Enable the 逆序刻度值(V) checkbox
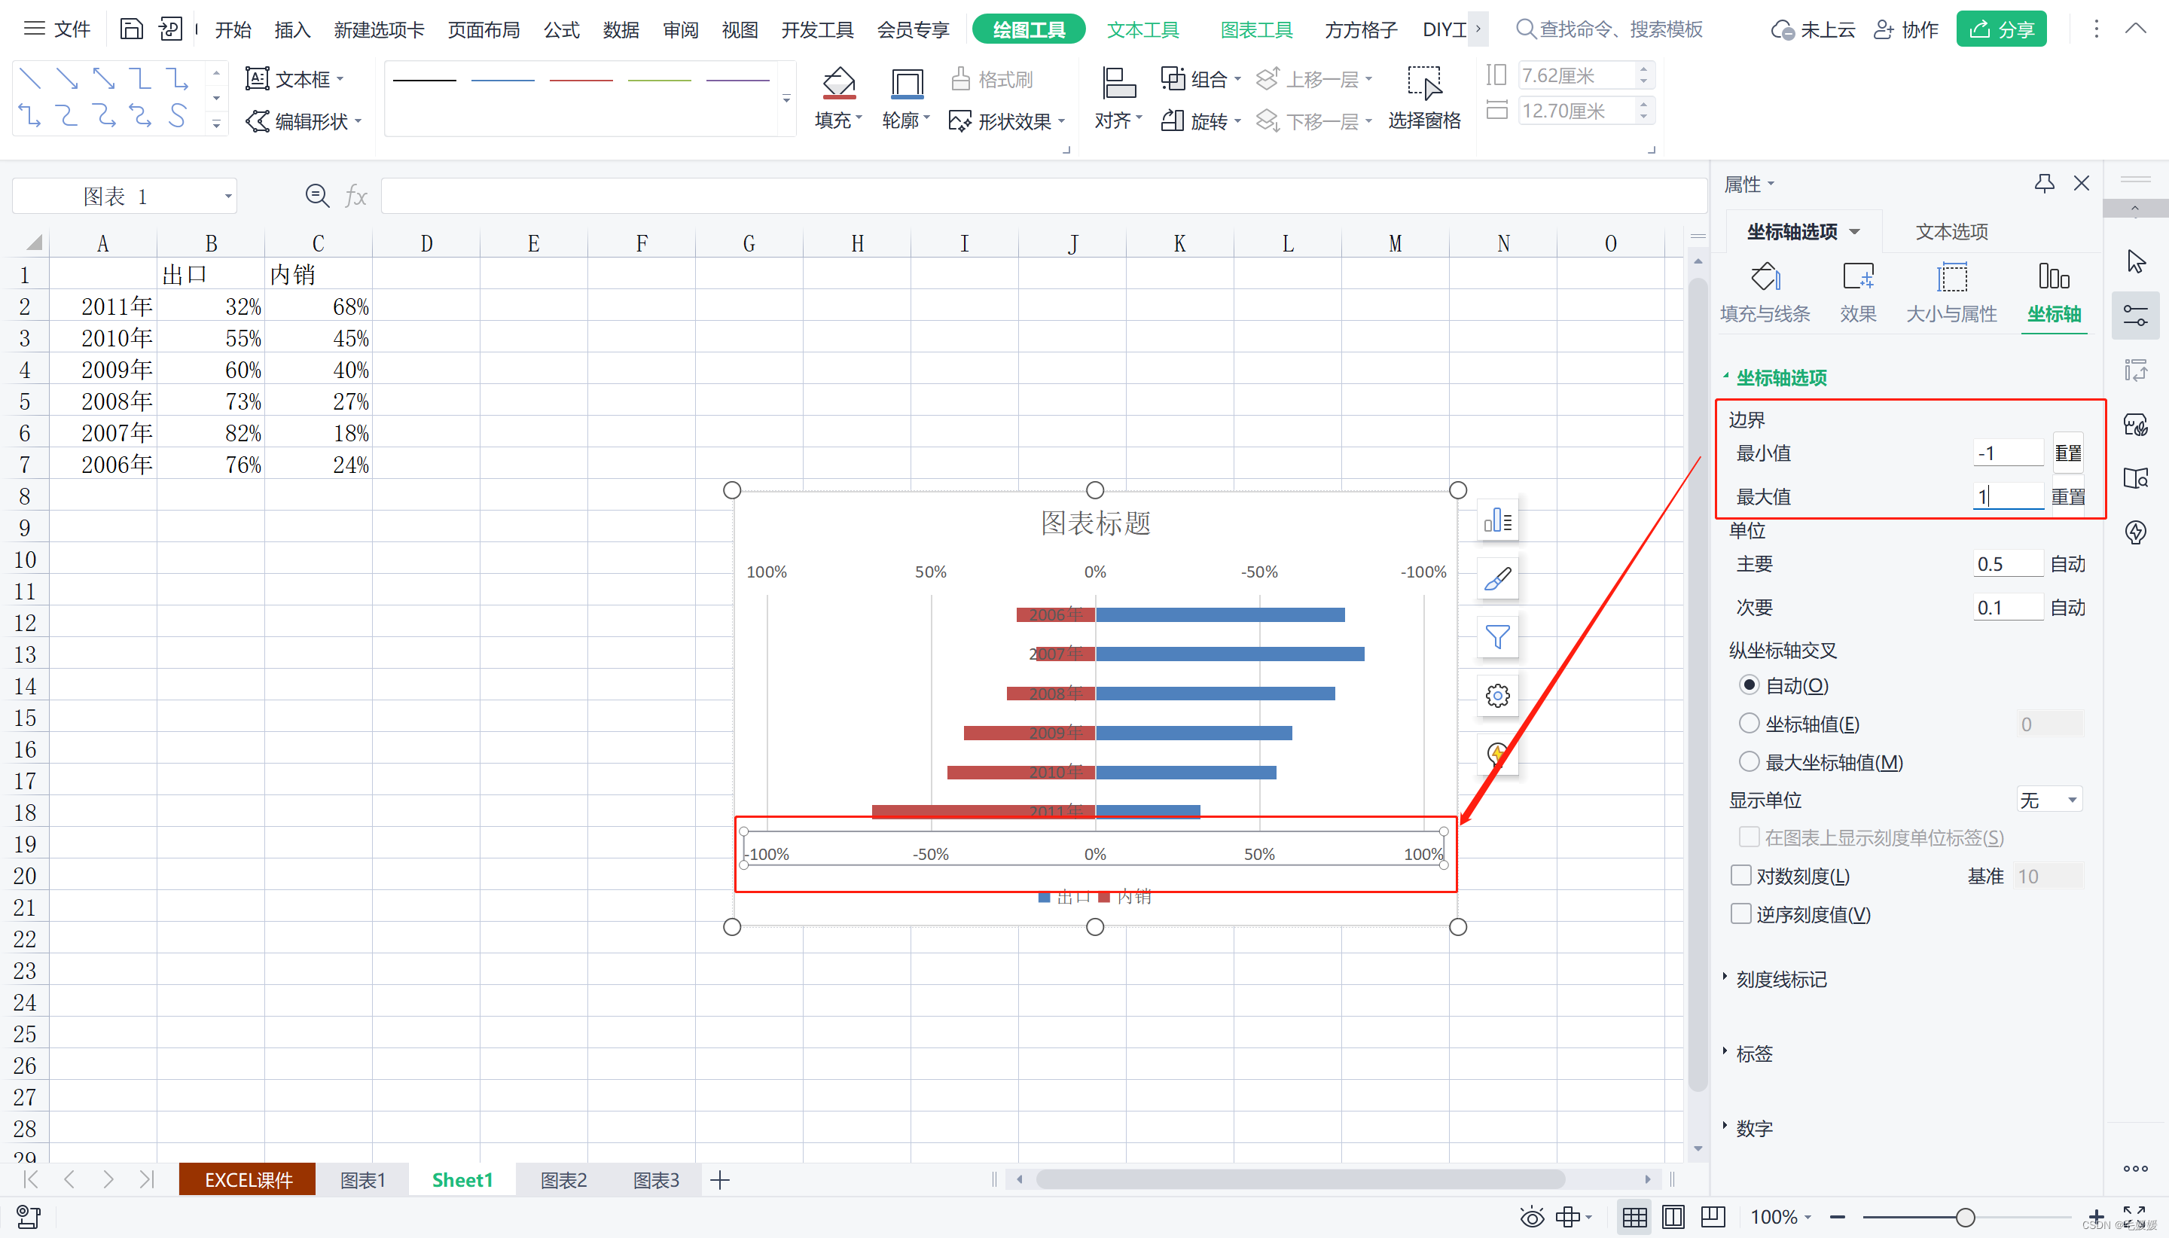This screenshot has height=1238, width=2169. point(1740,913)
